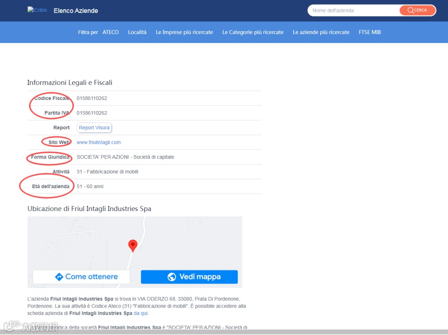The height and width of the screenshot is (335, 448).
Task: Click the red map location pin
Action: coord(133,245)
